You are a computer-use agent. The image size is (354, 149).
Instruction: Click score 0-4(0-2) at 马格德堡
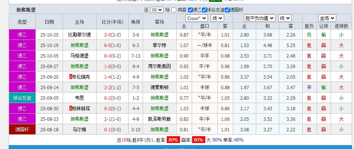point(112,56)
